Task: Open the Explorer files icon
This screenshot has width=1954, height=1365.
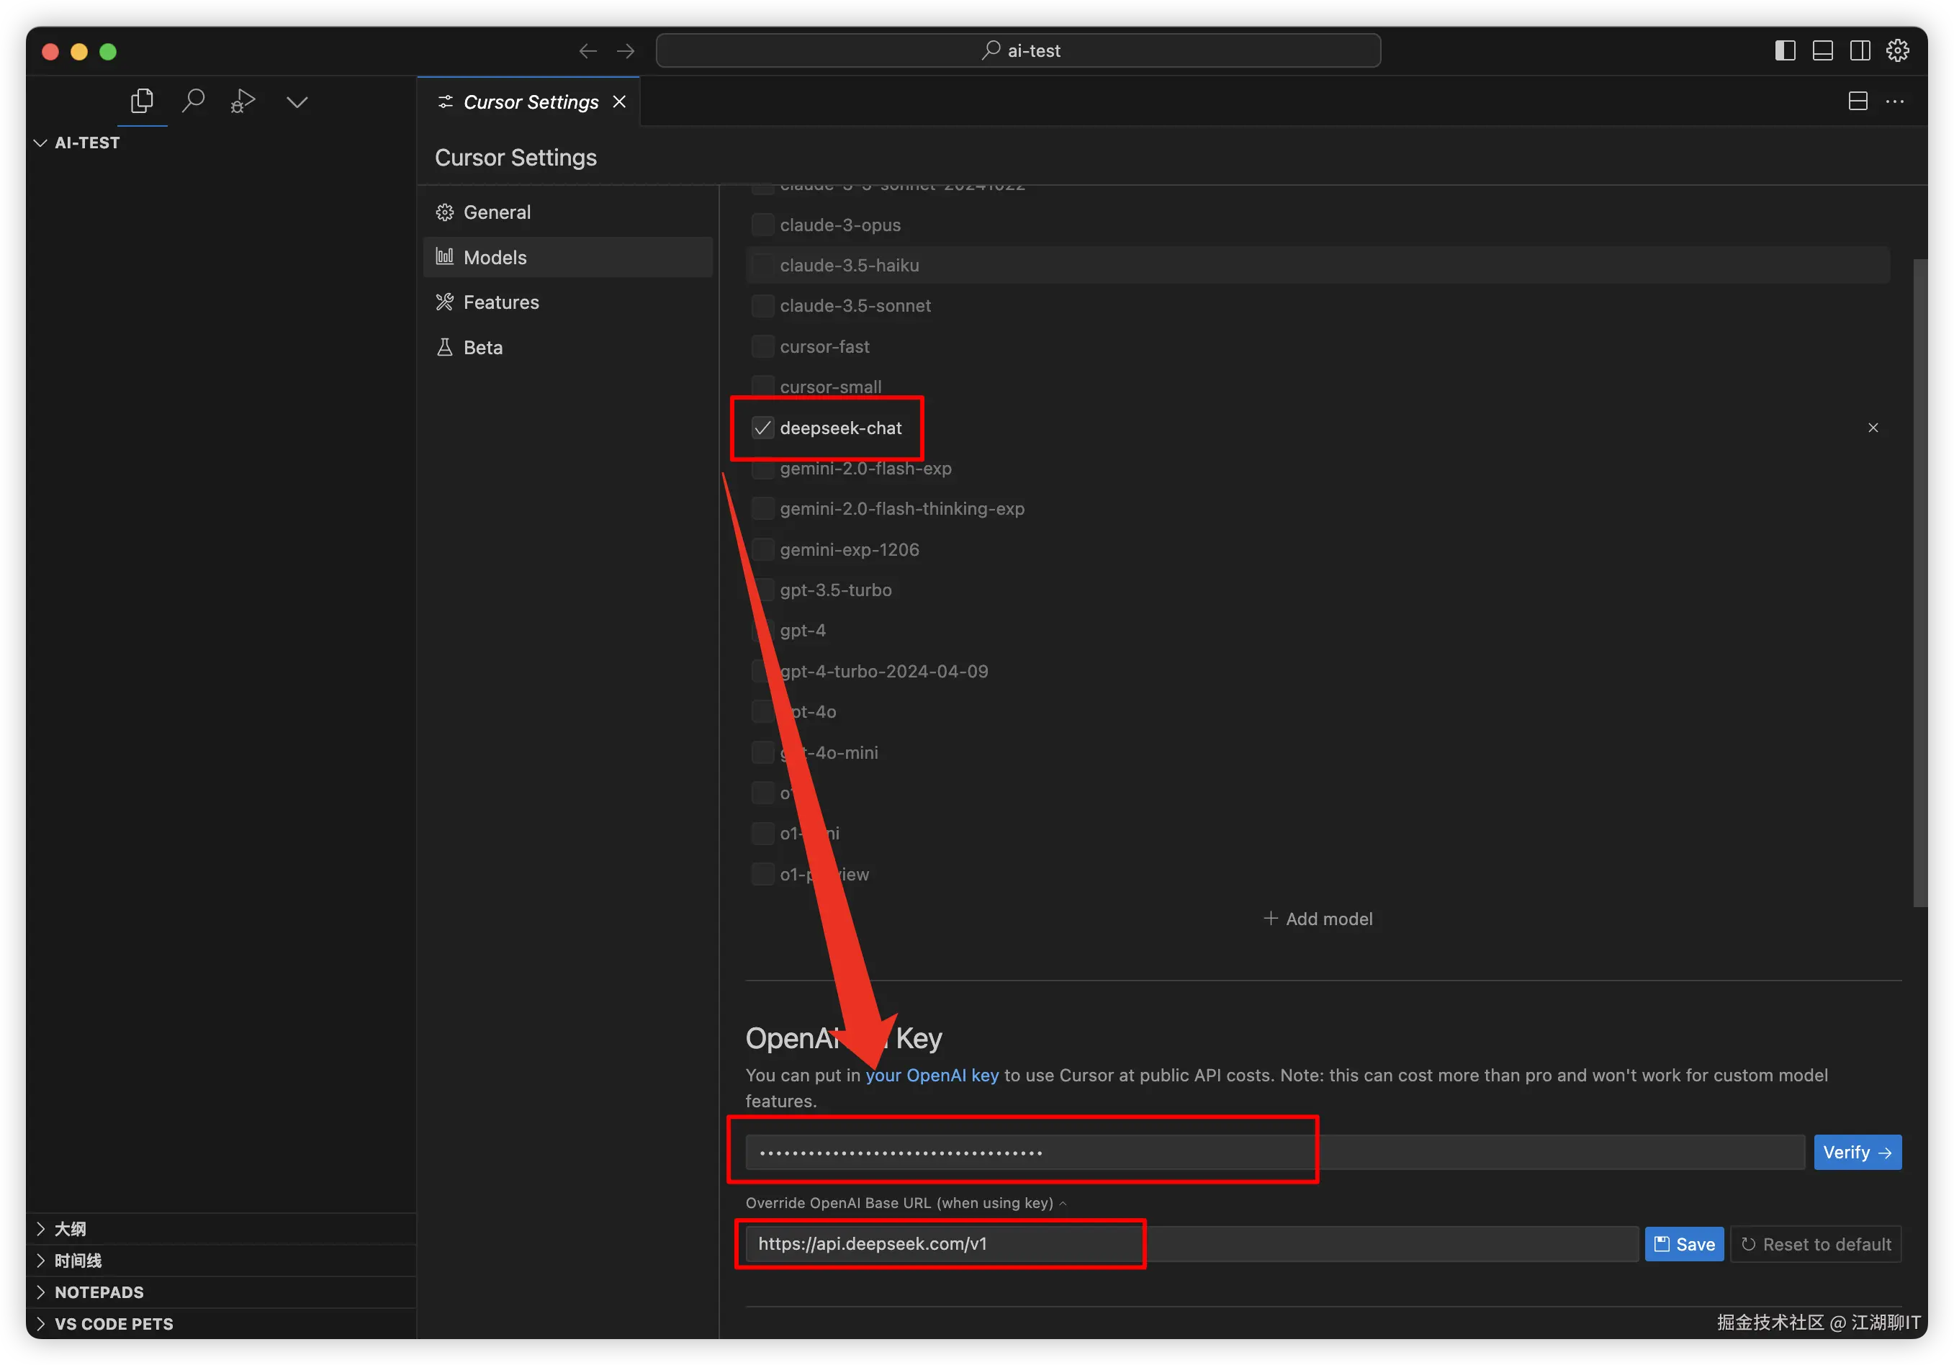Action: 142,102
